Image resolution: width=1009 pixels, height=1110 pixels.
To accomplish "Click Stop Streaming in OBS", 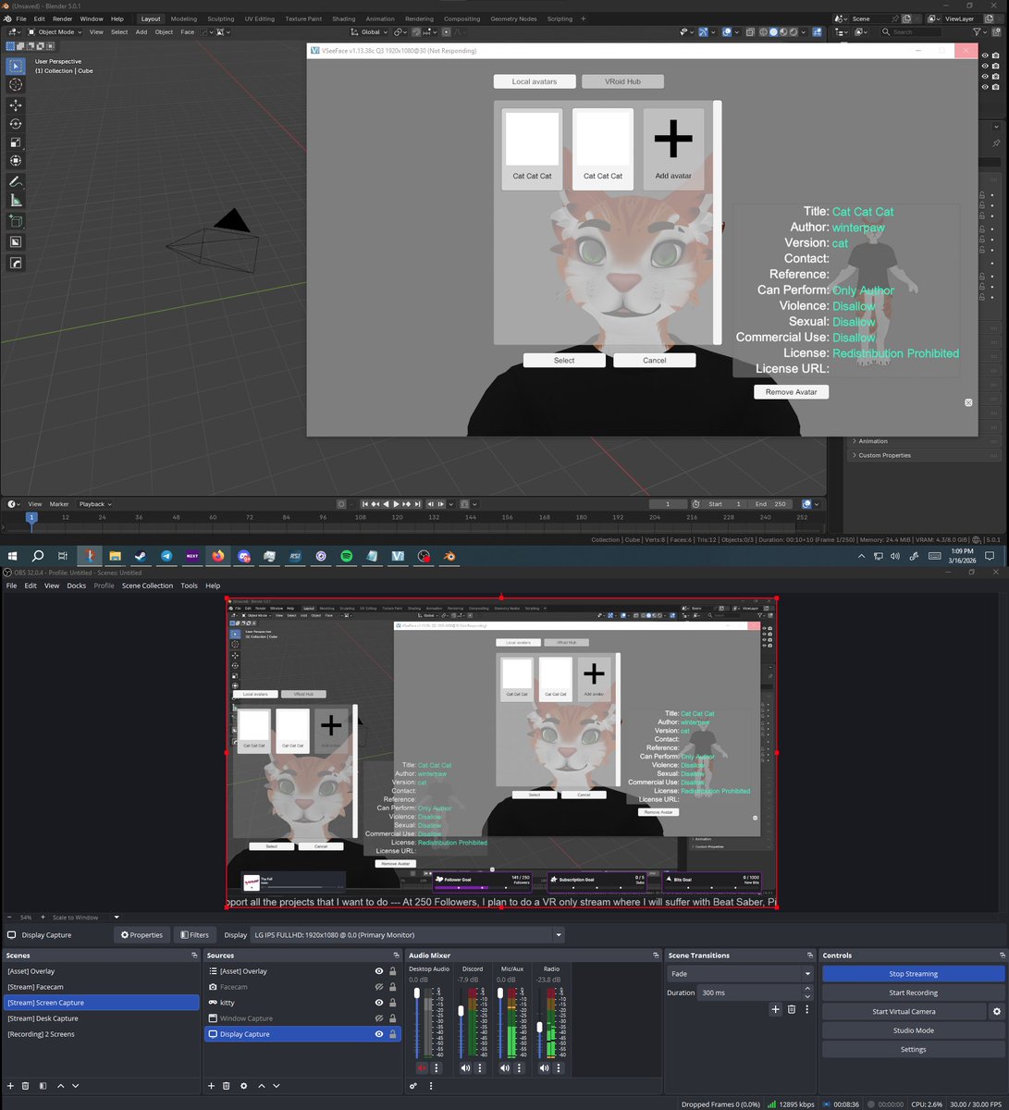I will [913, 974].
